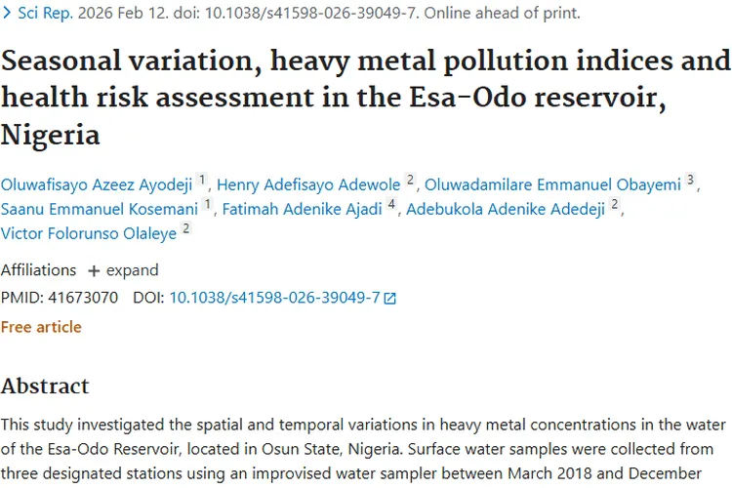Expand the Affiliations section
The height and width of the screenshot is (488, 732).
(122, 270)
